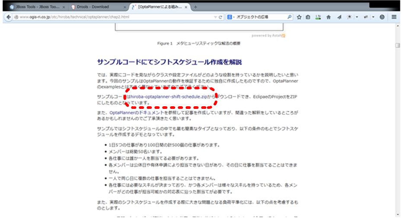Click bullet 一人で同じ日に複数の仕事を担当することはできません
Image resolution: width=402 pixels, height=219 pixels.
[x=162, y=178]
